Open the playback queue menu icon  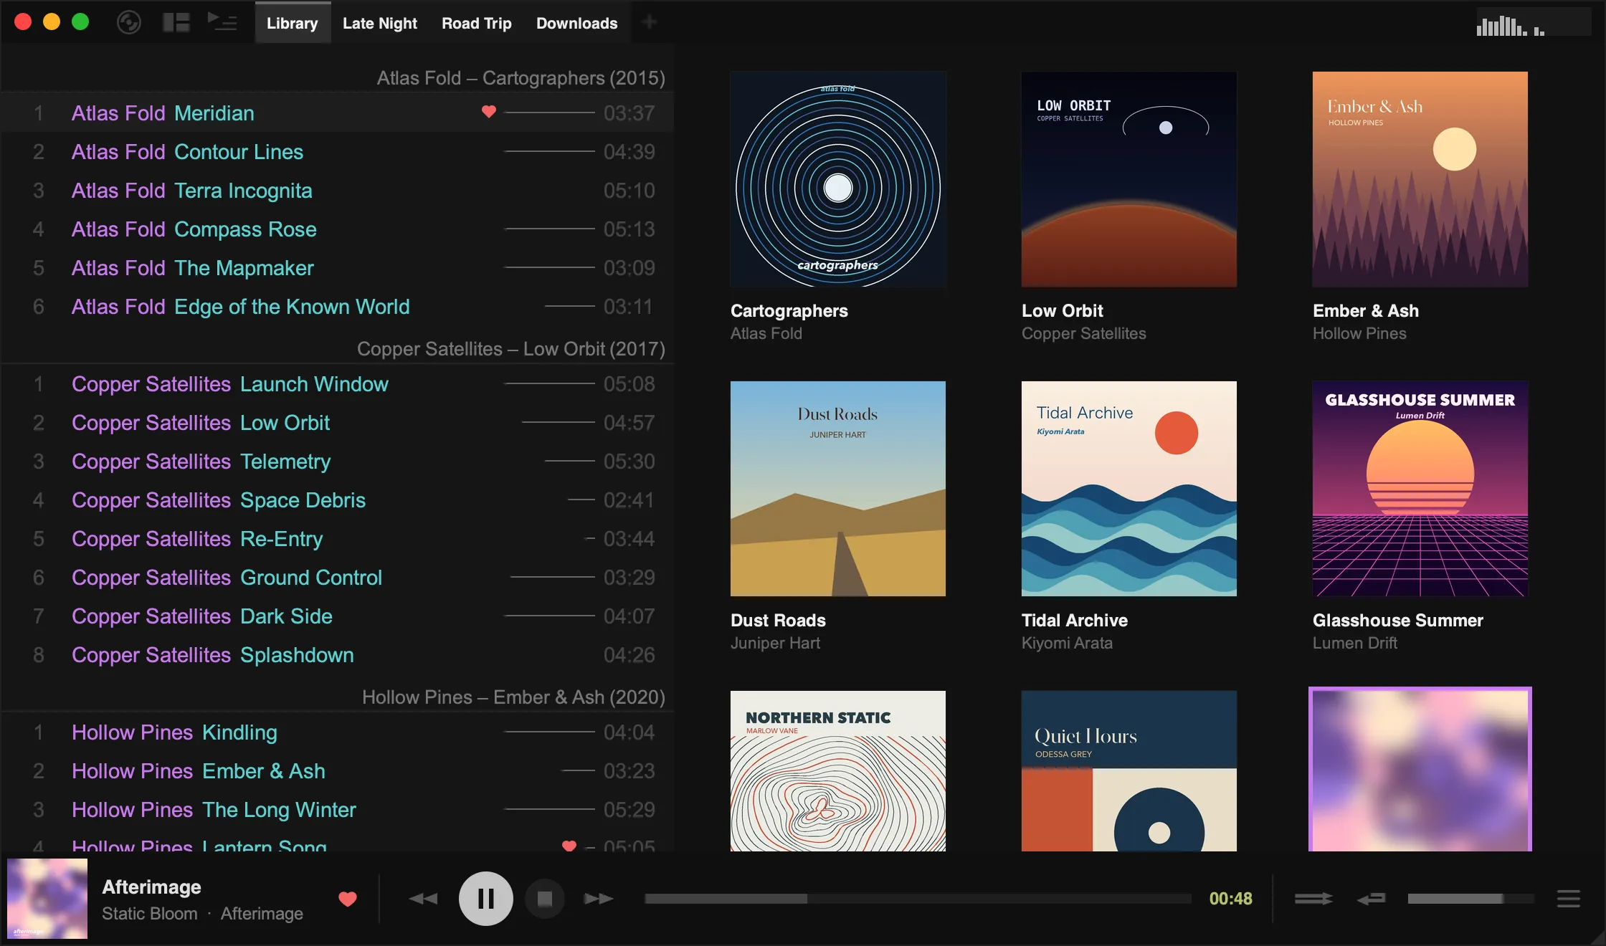pos(1569,899)
